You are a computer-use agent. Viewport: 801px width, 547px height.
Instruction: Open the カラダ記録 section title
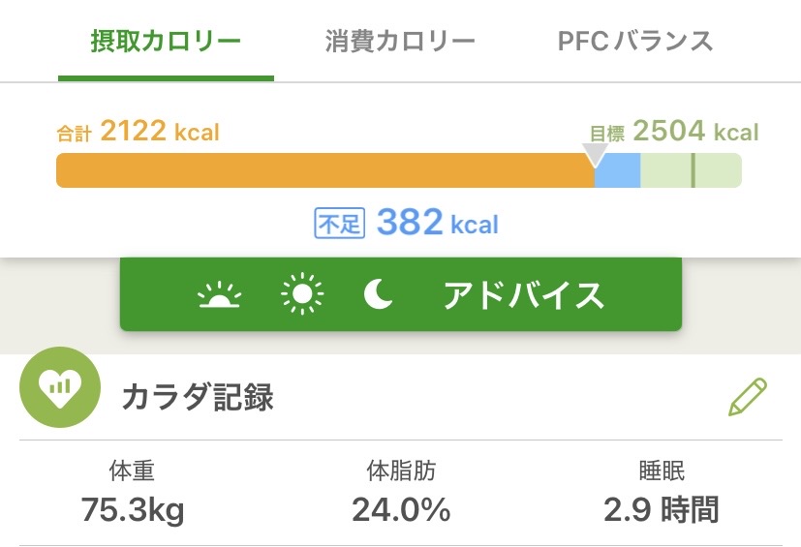tap(198, 397)
